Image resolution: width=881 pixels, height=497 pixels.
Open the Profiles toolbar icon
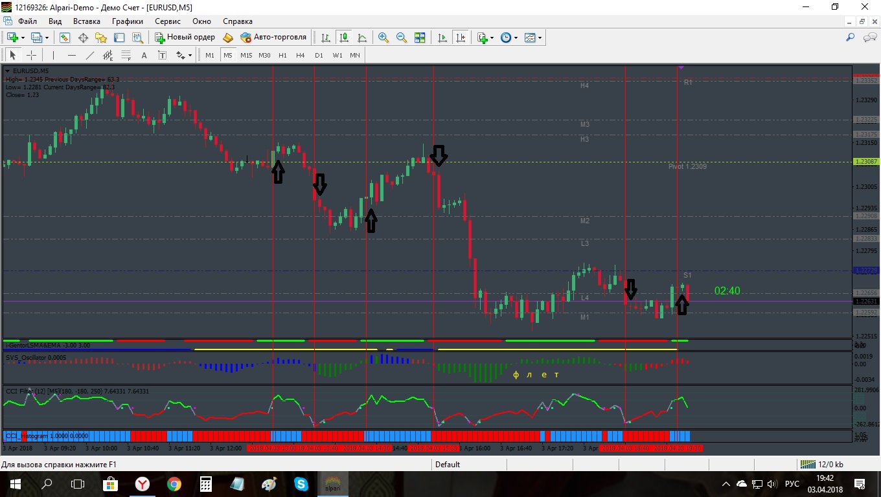pyautogui.click(x=37, y=38)
